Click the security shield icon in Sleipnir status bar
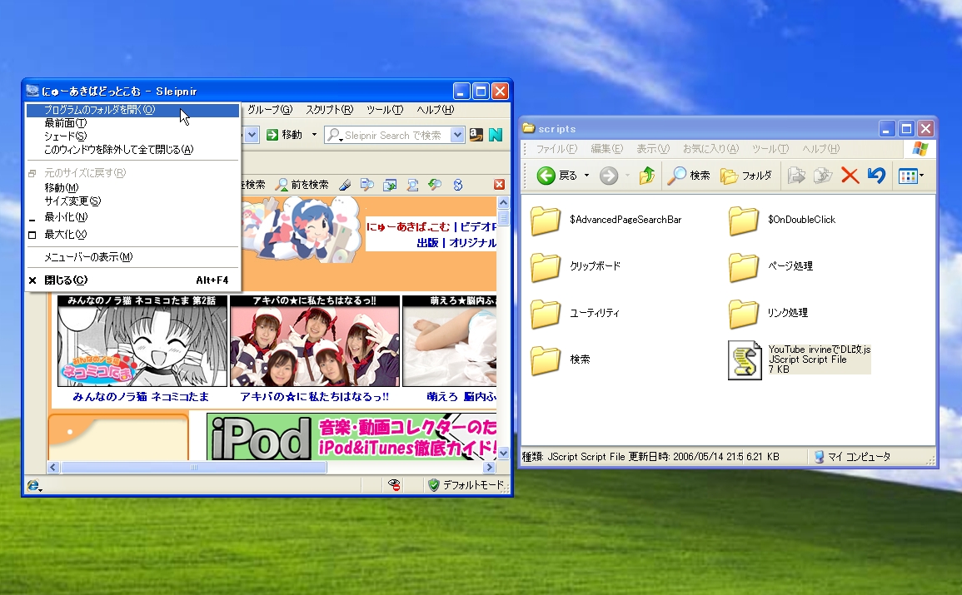 pos(434,485)
